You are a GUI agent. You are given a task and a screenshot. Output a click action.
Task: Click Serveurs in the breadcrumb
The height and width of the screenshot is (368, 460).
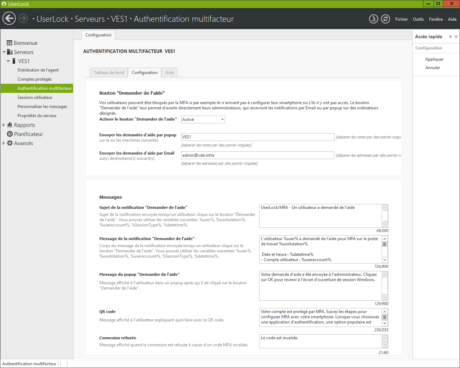(x=90, y=19)
